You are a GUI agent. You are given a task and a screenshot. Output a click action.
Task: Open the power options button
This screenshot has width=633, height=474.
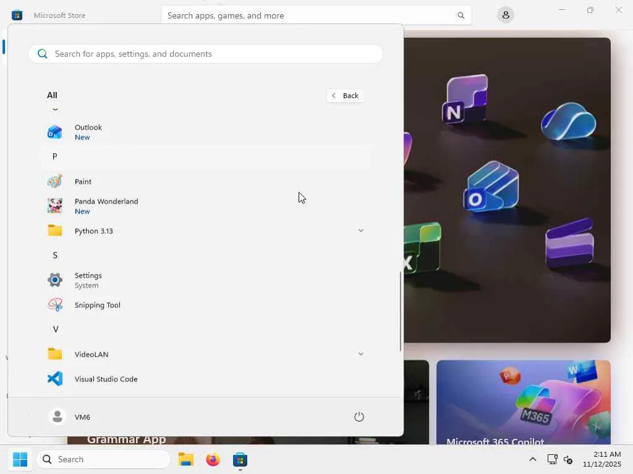coord(359,417)
